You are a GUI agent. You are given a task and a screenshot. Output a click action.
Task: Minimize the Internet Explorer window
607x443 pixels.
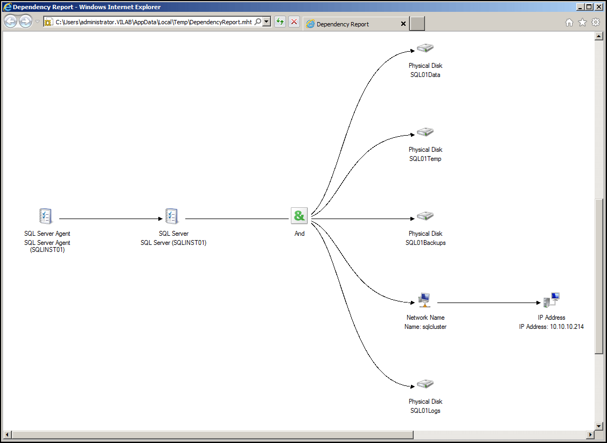[580, 6]
